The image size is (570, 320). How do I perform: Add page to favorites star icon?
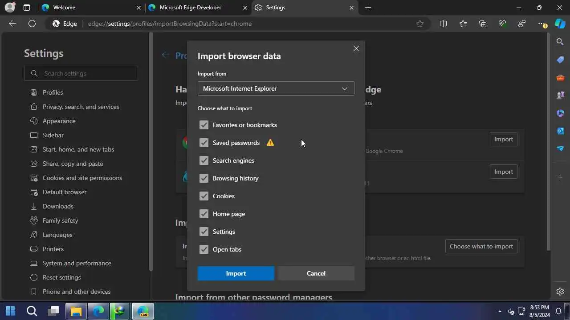420,24
